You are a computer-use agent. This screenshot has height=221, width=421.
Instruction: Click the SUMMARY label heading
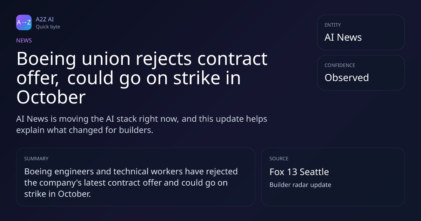click(x=36, y=159)
